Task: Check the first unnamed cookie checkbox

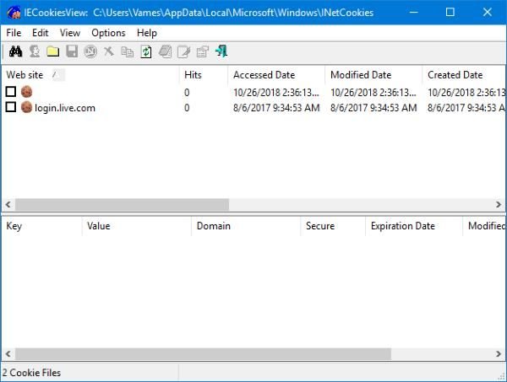Action: coord(11,92)
